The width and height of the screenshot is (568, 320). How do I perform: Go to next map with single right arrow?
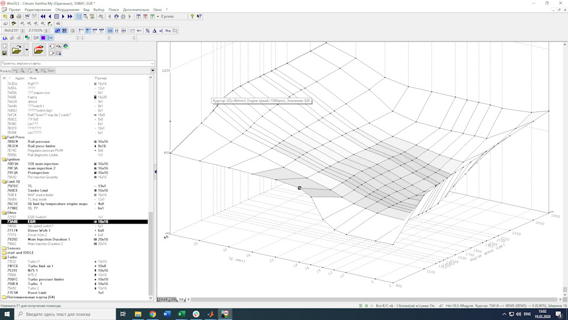pyautogui.click(x=63, y=17)
